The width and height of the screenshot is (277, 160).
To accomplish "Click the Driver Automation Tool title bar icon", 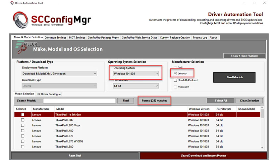I will pos(12,3).
